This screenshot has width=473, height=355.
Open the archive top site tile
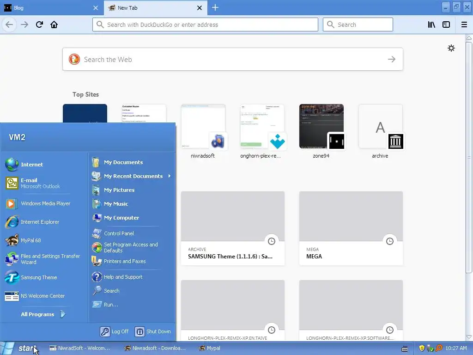[x=380, y=131]
